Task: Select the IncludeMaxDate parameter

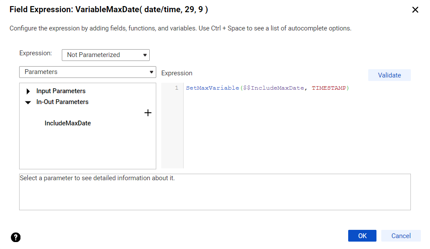Action: 68,123
